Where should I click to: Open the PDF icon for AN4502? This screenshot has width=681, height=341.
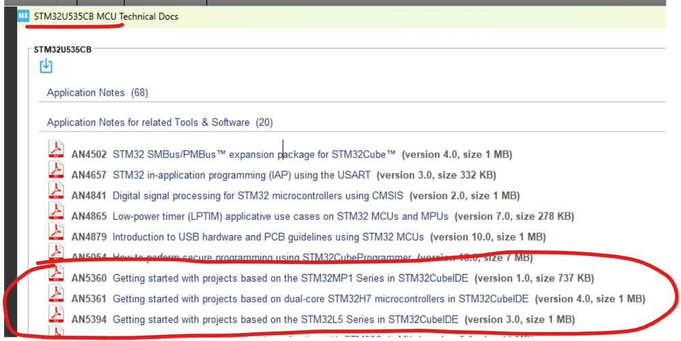56,149
